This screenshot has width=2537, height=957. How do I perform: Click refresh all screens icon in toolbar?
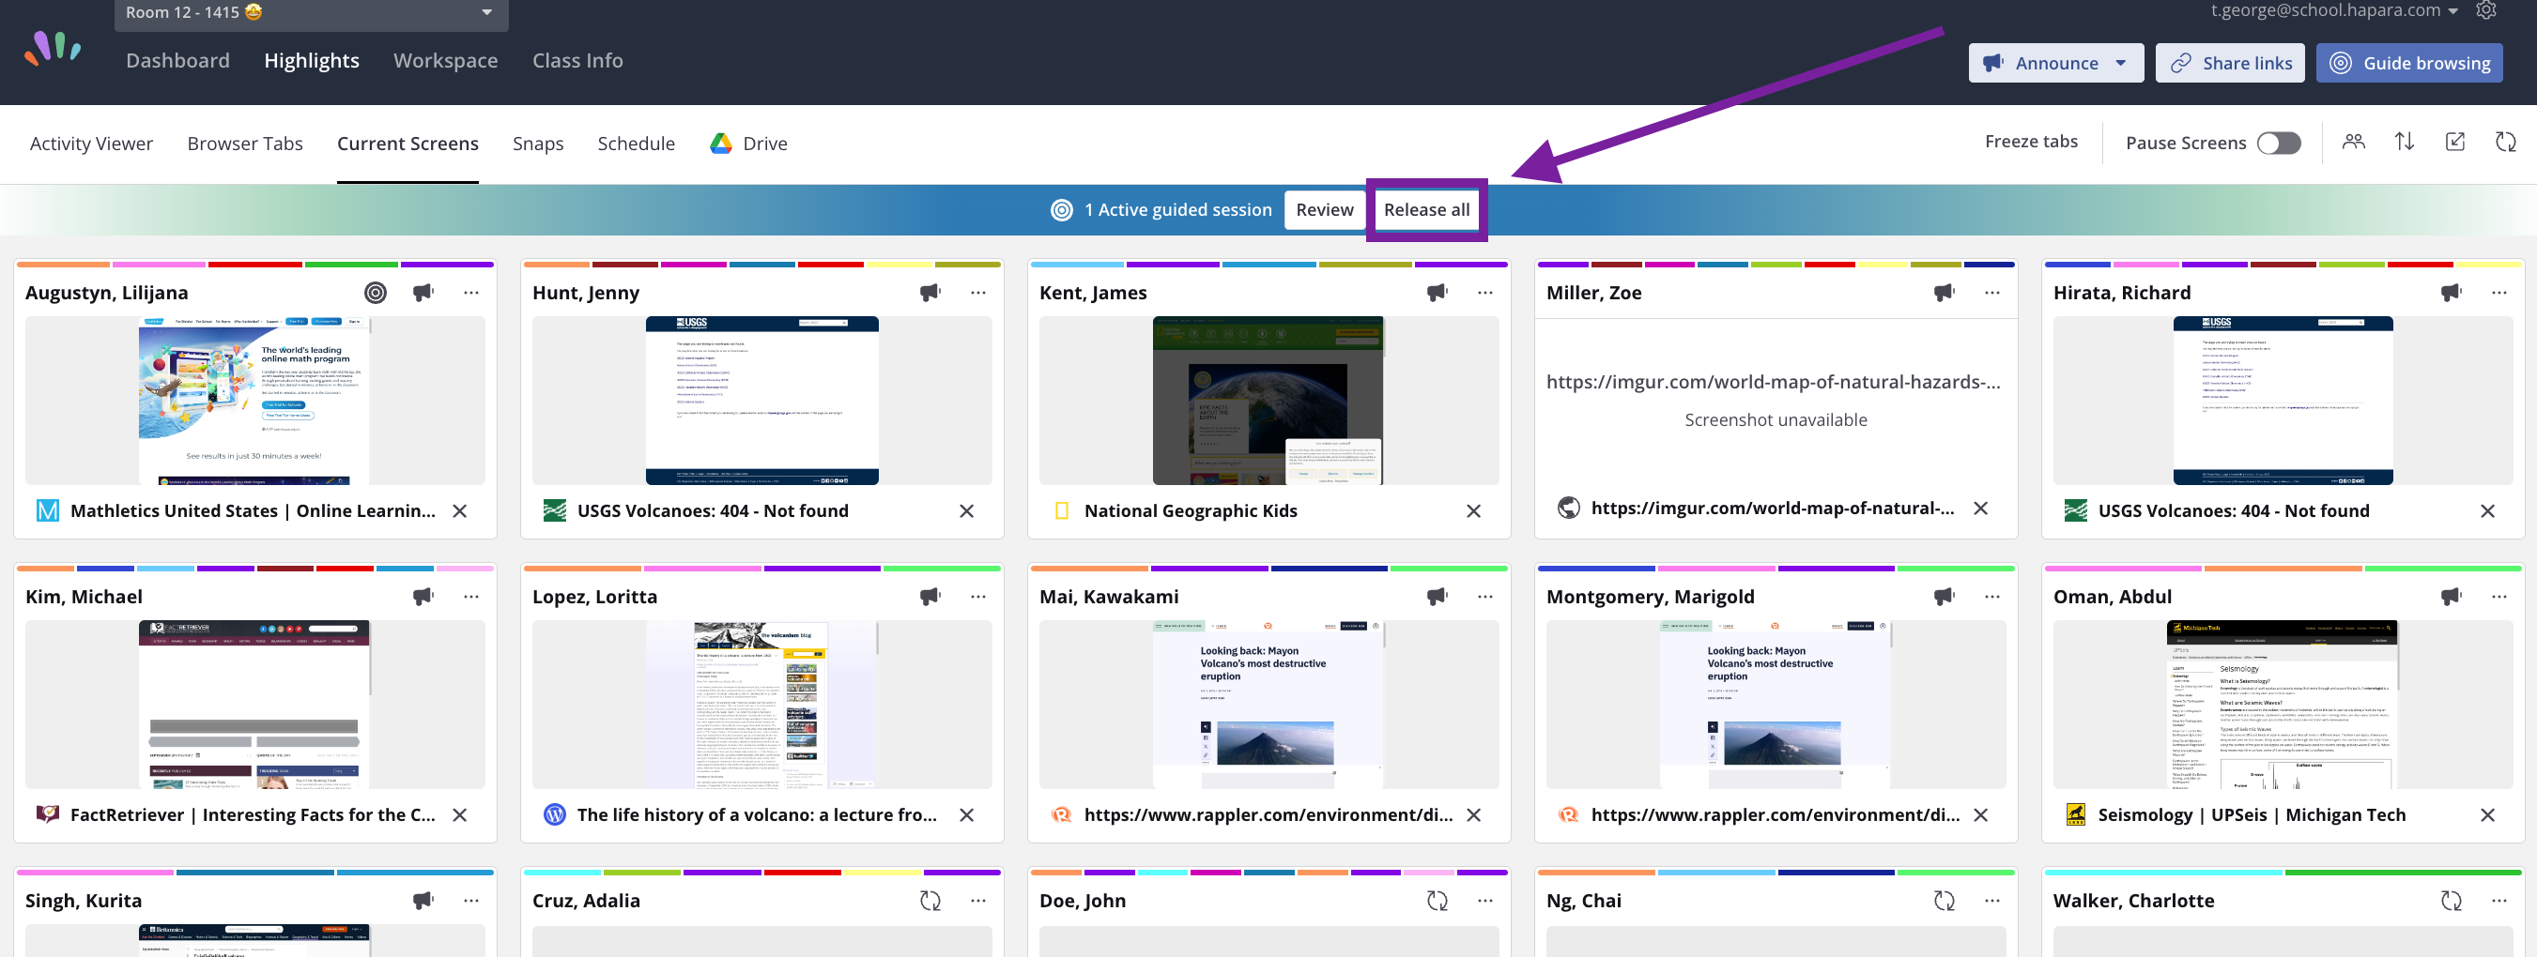(2505, 142)
